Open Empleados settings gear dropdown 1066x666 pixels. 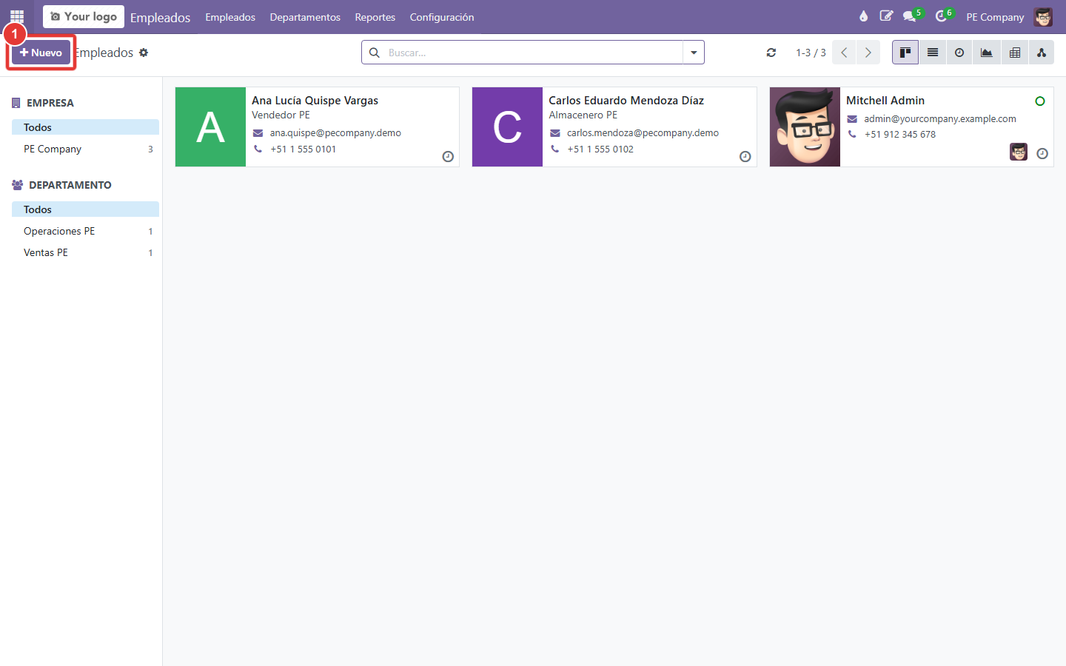click(x=144, y=53)
